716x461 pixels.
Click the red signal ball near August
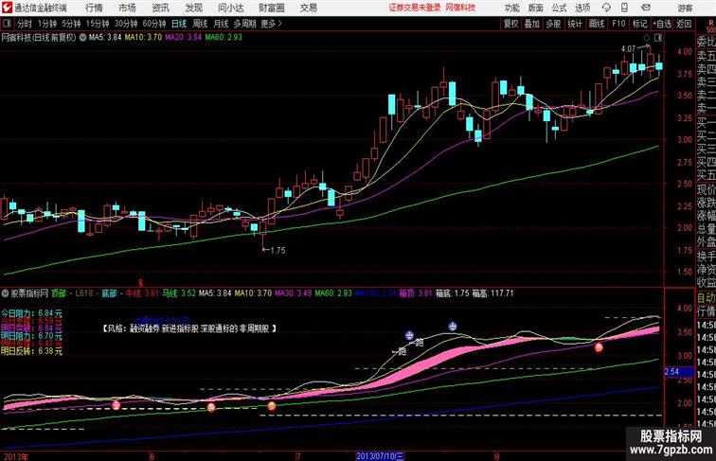click(599, 347)
